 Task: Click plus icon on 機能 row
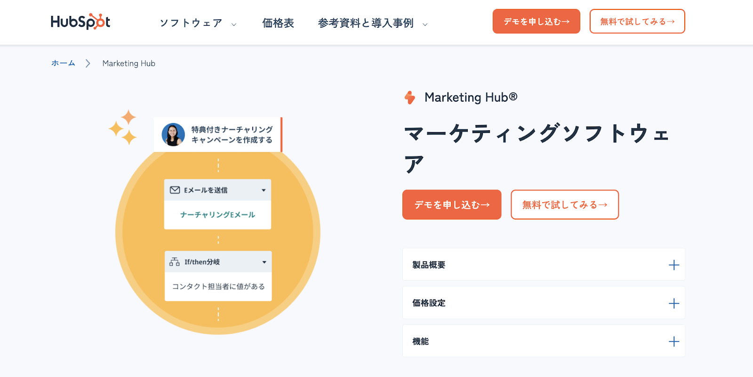point(674,341)
